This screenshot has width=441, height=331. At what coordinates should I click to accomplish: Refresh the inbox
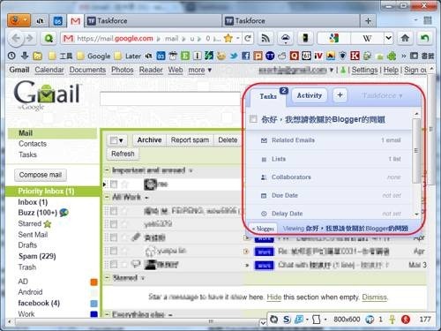click(x=123, y=154)
